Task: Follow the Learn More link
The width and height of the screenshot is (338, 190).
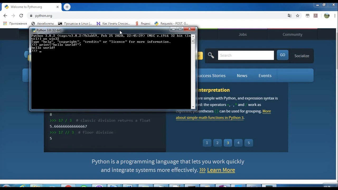Action: [x=221, y=170]
